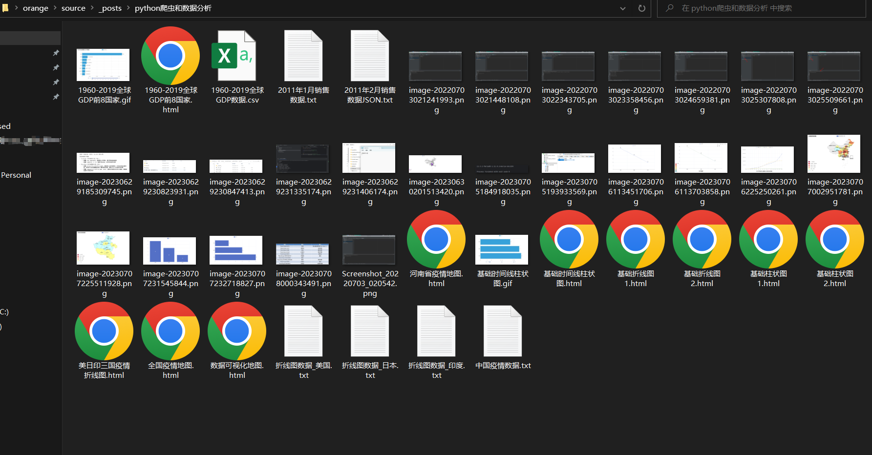Select the 基础柱状图1.html file
This screenshot has height=455, width=872.
pyautogui.click(x=768, y=239)
